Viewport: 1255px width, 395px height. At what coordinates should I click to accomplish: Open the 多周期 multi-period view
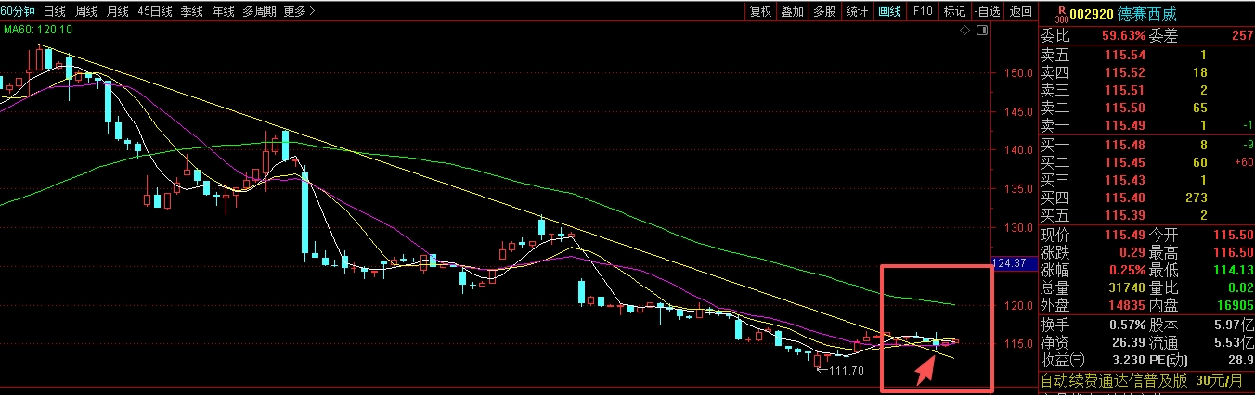[x=260, y=11]
